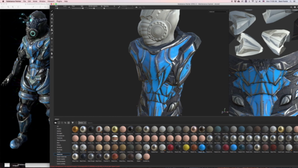Pick the Zipper material sphere
Screen dimensions: 298x168
139,157
